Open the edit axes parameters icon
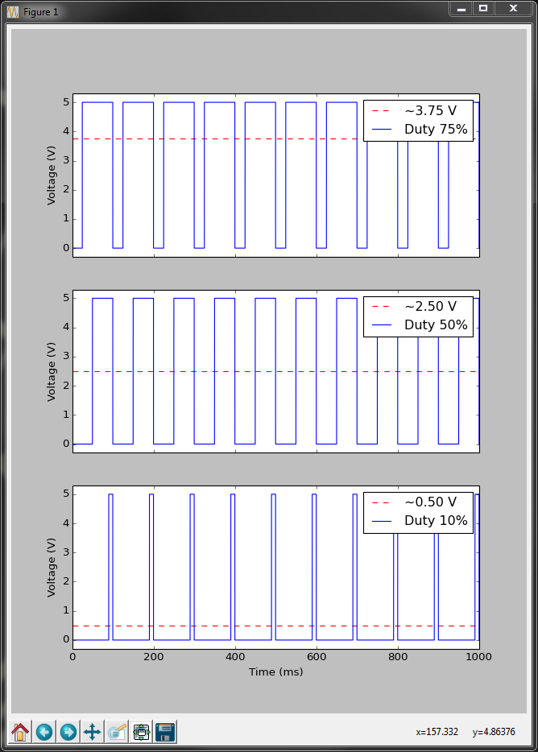 [117, 732]
